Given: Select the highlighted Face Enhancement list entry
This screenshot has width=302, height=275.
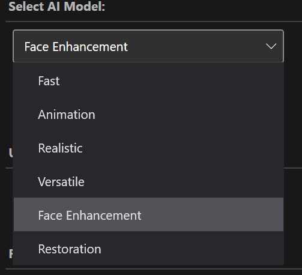Looking at the screenshot, I should point(148,214).
